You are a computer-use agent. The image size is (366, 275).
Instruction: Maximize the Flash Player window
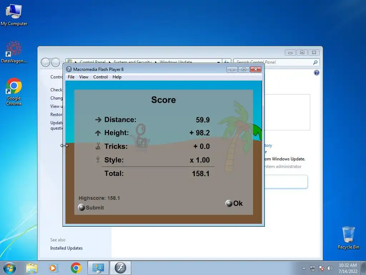click(x=244, y=69)
